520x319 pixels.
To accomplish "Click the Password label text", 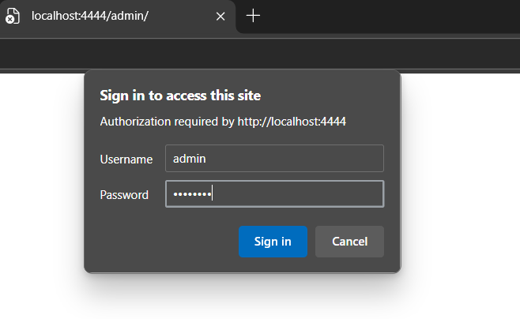I will click(124, 195).
